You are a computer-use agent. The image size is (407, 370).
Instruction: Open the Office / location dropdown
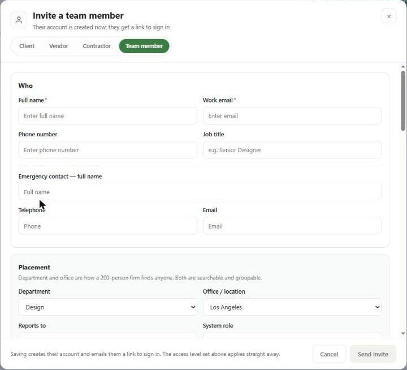point(292,307)
